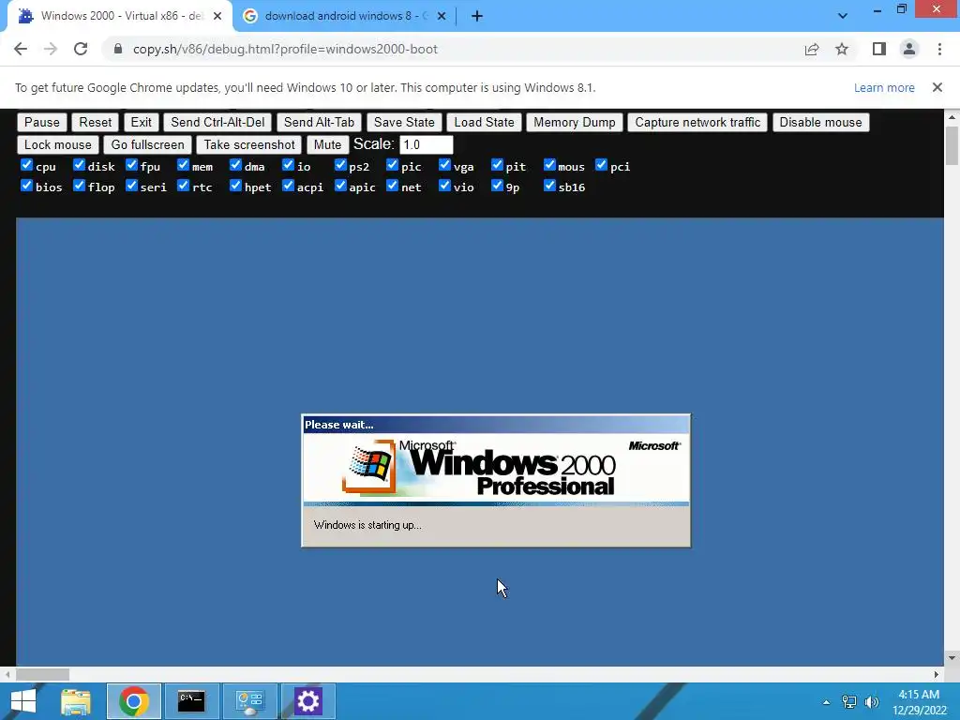Click the lock icon in the address bar

(118, 49)
